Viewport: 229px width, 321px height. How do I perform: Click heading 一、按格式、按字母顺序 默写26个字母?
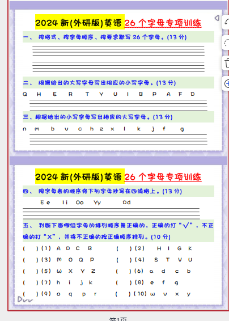click(x=105, y=37)
